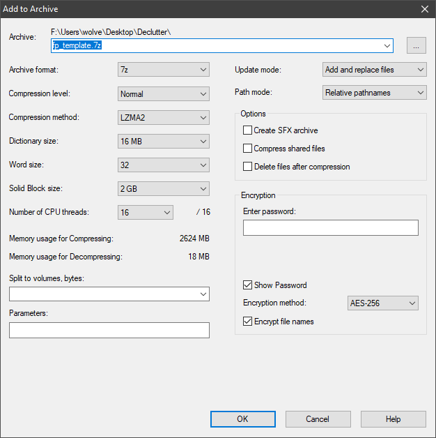Enable the Create SFX archive checkbox
This screenshot has height=438, width=436.
tap(247, 130)
